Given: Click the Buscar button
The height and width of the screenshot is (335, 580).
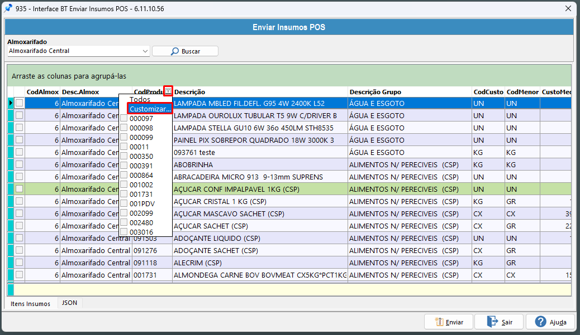Looking at the screenshot, I should click(185, 51).
